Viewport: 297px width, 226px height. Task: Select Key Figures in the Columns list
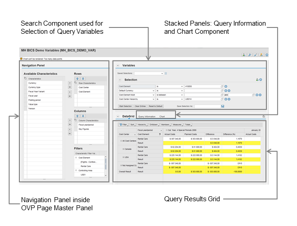(x=91, y=129)
